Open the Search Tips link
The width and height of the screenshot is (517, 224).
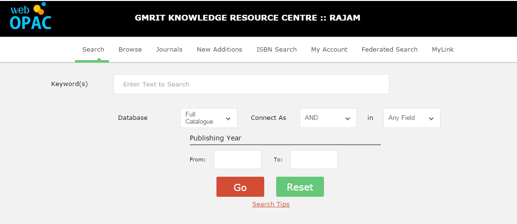[x=271, y=204]
